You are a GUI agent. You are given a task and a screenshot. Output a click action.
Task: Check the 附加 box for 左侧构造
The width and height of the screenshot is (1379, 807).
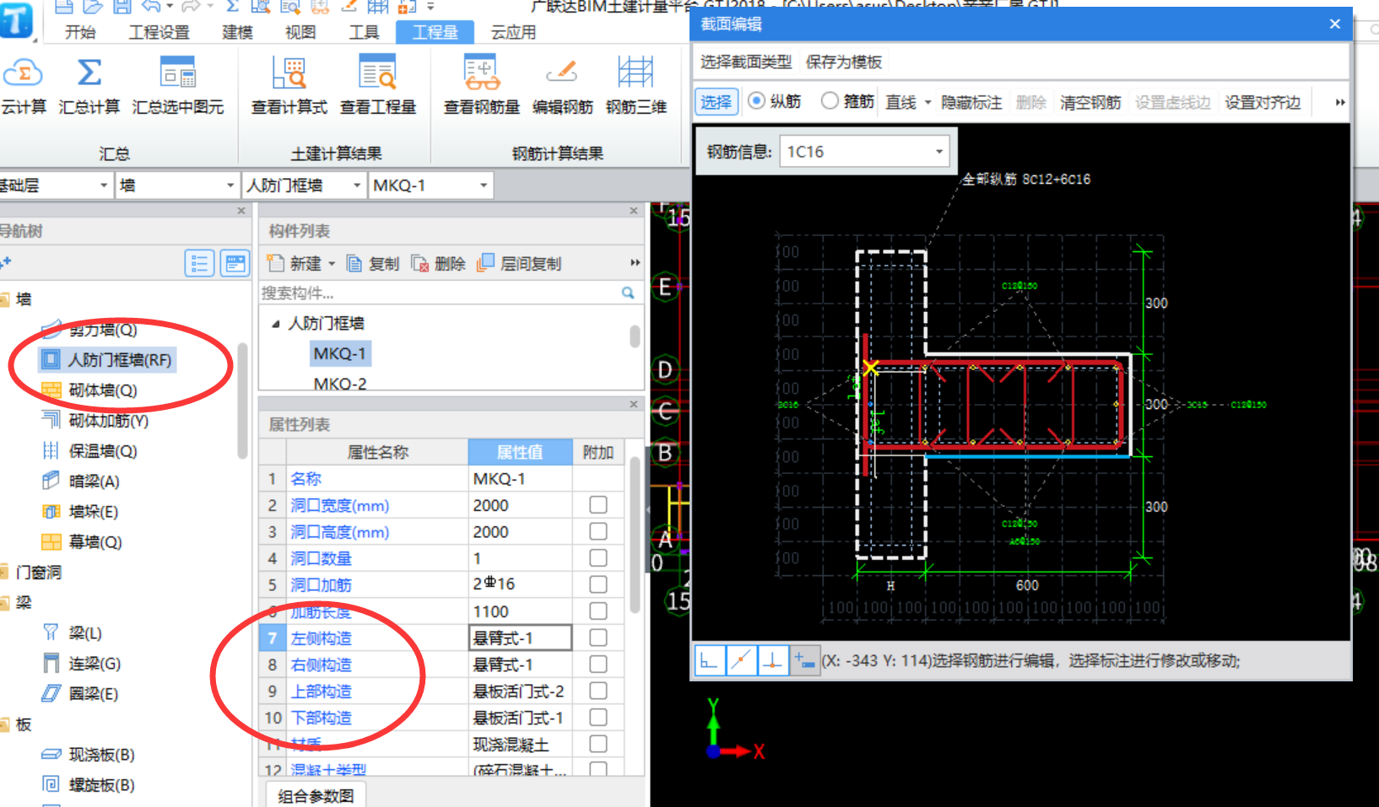point(598,637)
